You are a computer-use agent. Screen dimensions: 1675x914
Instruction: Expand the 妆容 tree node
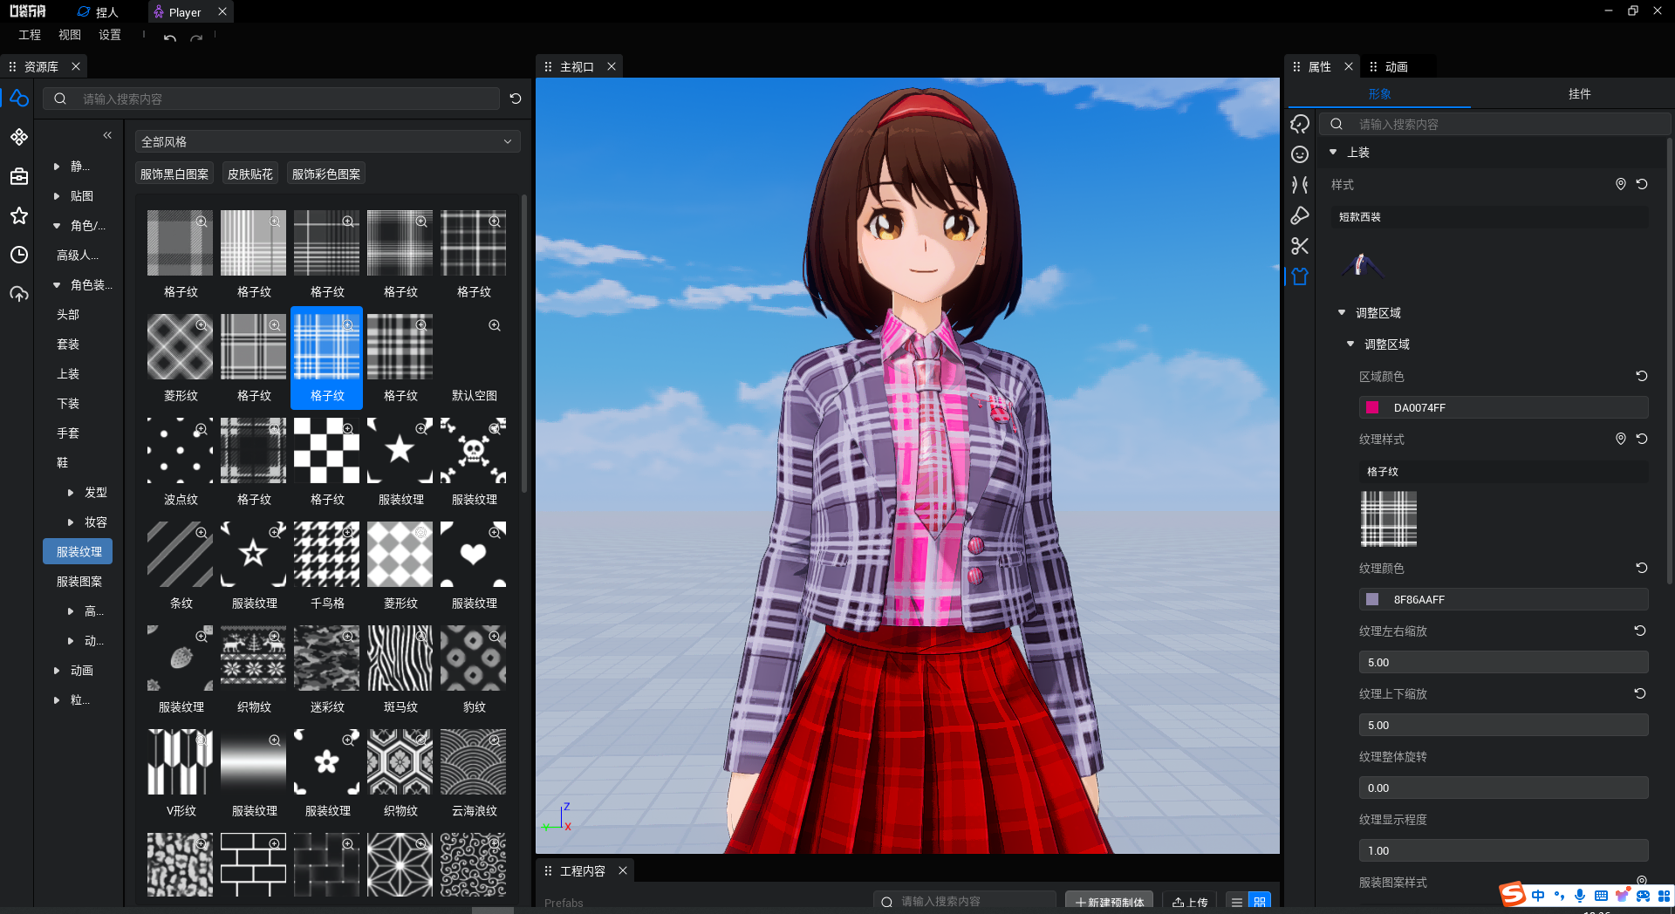point(71,522)
